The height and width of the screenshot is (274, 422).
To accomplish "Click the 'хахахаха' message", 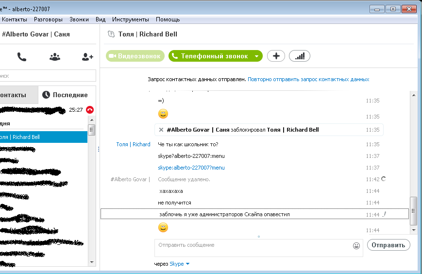I will 171,191.
